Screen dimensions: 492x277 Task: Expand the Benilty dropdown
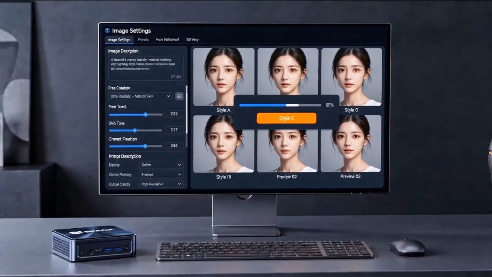pyautogui.click(x=161, y=165)
